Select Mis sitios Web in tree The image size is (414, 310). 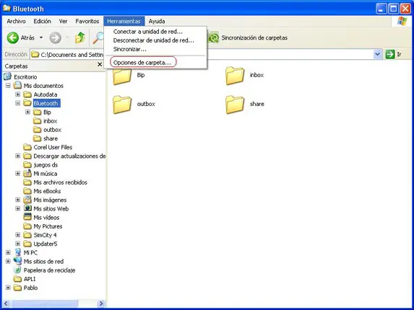pyautogui.click(x=51, y=208)
